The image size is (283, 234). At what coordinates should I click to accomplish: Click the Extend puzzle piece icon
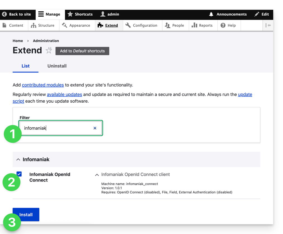100,25
